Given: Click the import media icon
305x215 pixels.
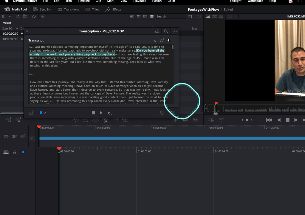Looking at the screenshot, I should (18, 16).
